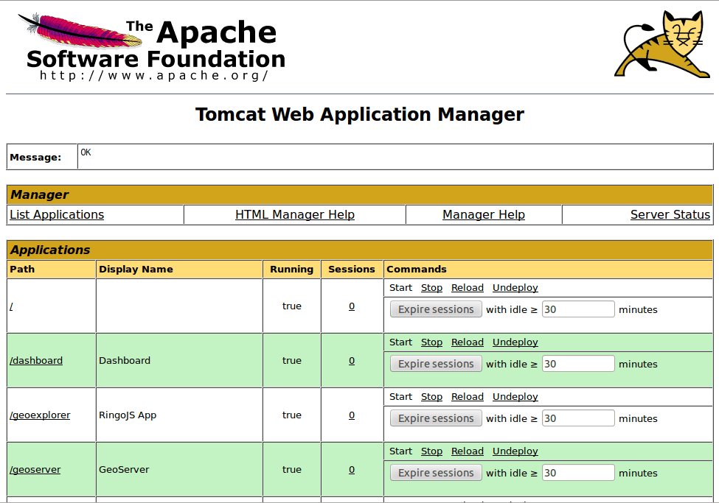
Task: Click Expire sessions for GeoServer
Action: (x=435, y=472)
